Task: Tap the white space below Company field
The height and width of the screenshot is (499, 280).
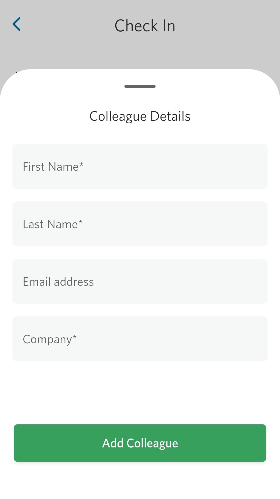Action: point(140,391)
